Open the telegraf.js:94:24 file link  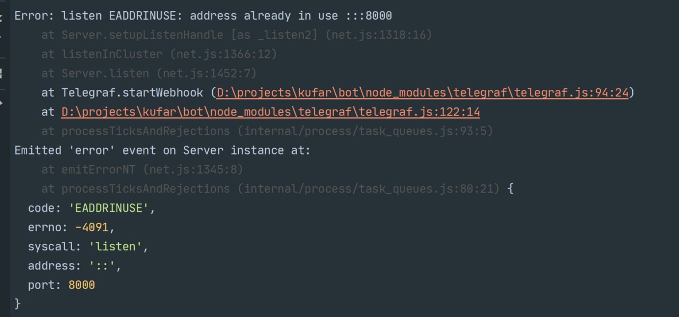pos(422,93)
